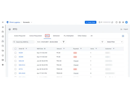Image resolution: width=130 pixels, height=97 pixels.
Task: Open the settings gear in header
Action: click(120, 22)
